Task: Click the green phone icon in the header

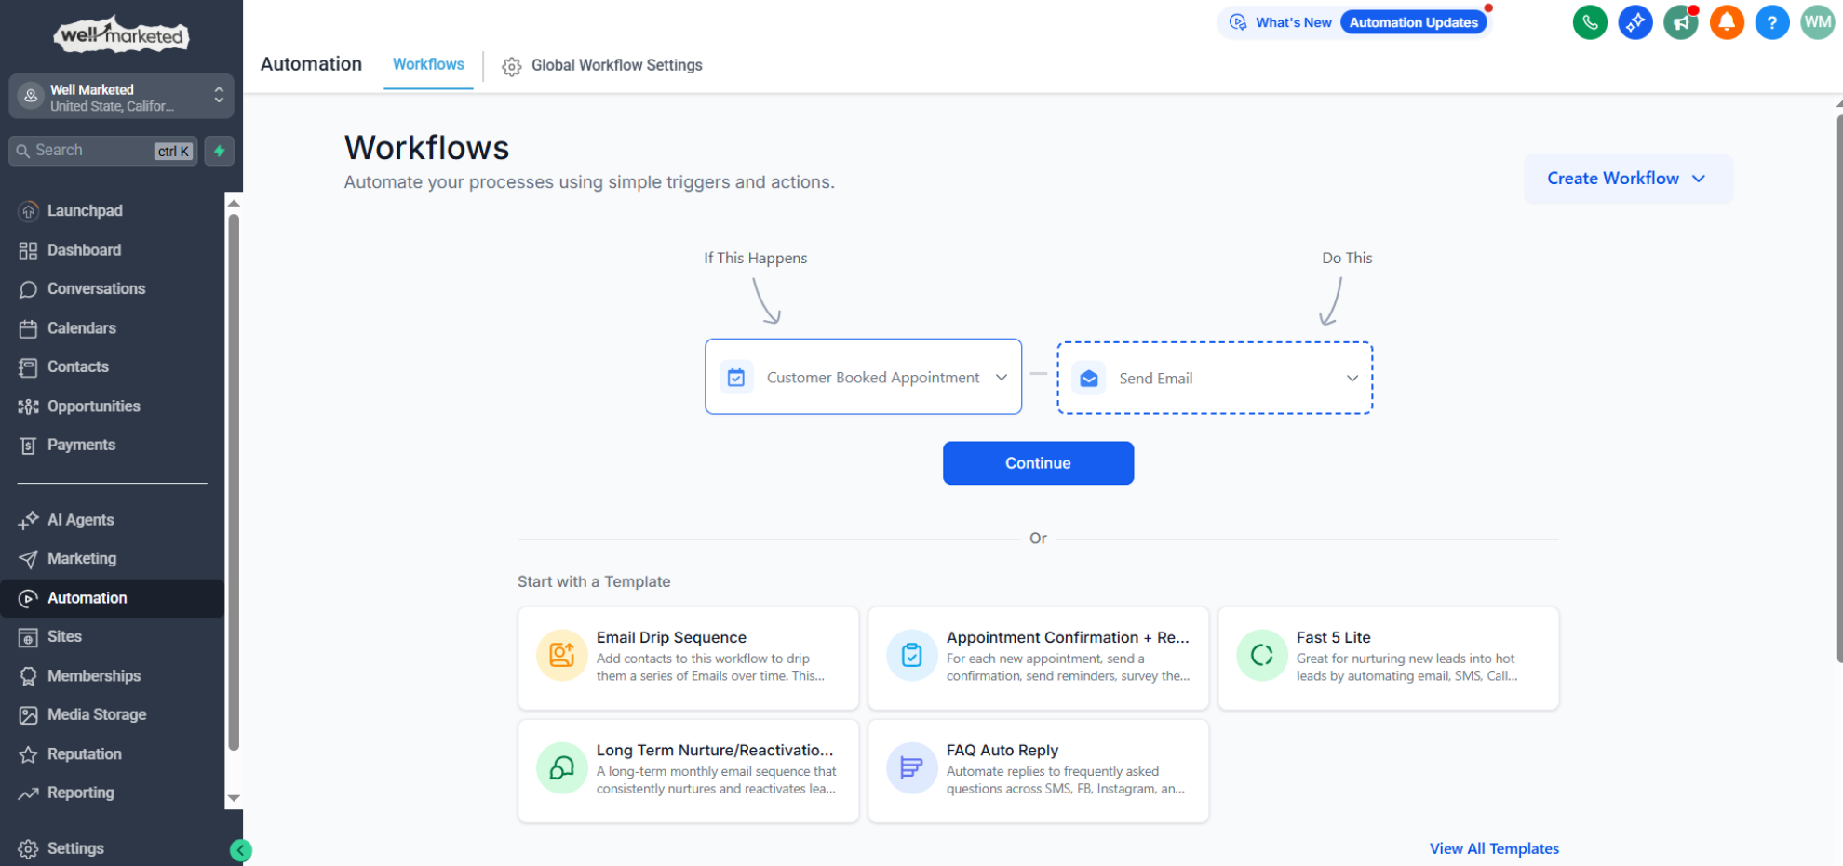Action: click(x=1590, y=22)
